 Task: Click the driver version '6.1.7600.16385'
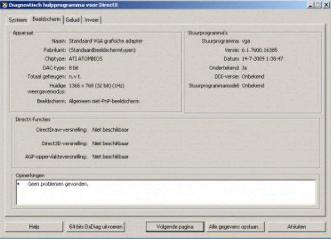point(260,50)
